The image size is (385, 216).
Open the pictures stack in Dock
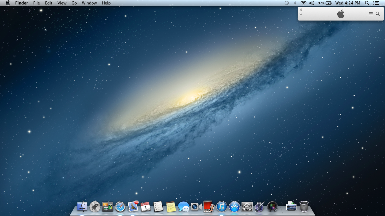tap(291, 206)
